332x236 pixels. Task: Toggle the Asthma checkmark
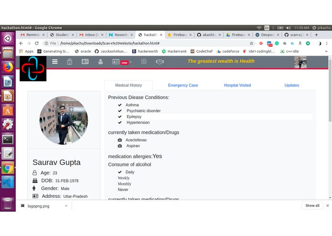point(120,105)
